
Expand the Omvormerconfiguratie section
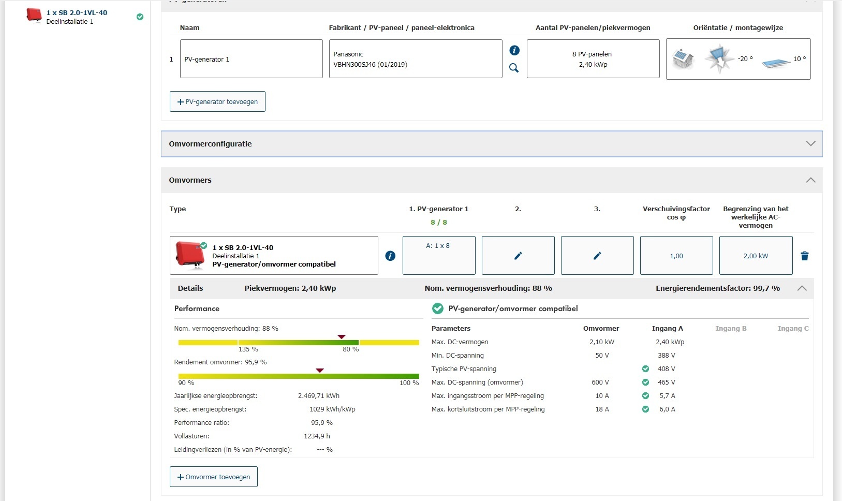coord(810,144)
